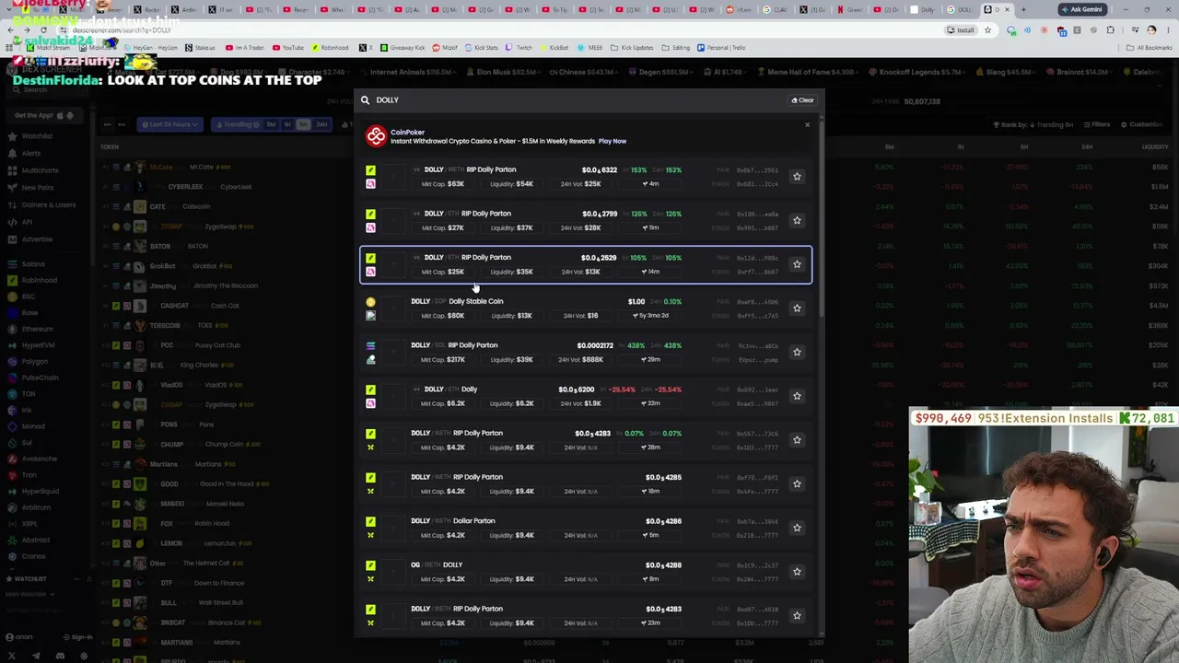Open Gainers & Losers in the sidebar

point(49,204)
